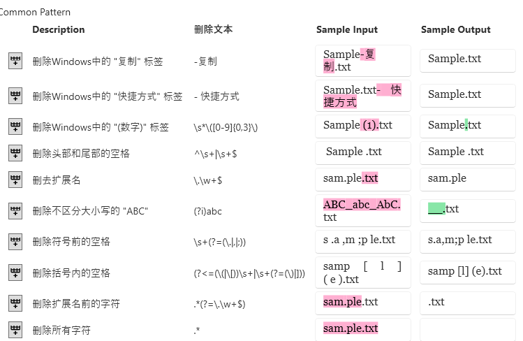The width and height of the screenshot is (523, 341).
Task: Click the icon beside 删除扩展名前的字符
Action: 15,303
